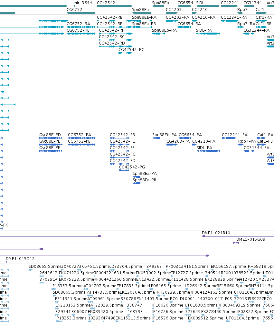This screenshot has height=323, width=274.
Task: Click the Caf1 gene label
Action: [x=260, y=9]
